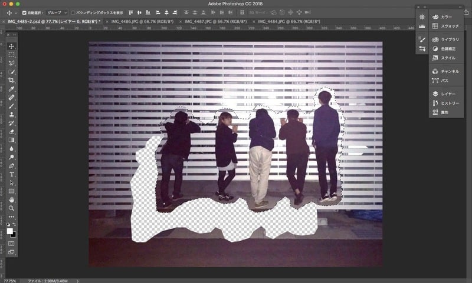Select the Type (T) tool

tap(11, 174)
